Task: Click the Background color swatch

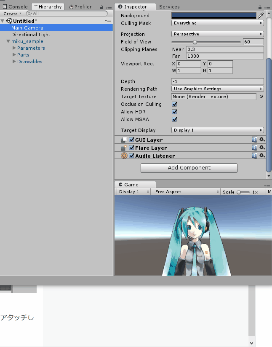Action: tap(214, 15)
